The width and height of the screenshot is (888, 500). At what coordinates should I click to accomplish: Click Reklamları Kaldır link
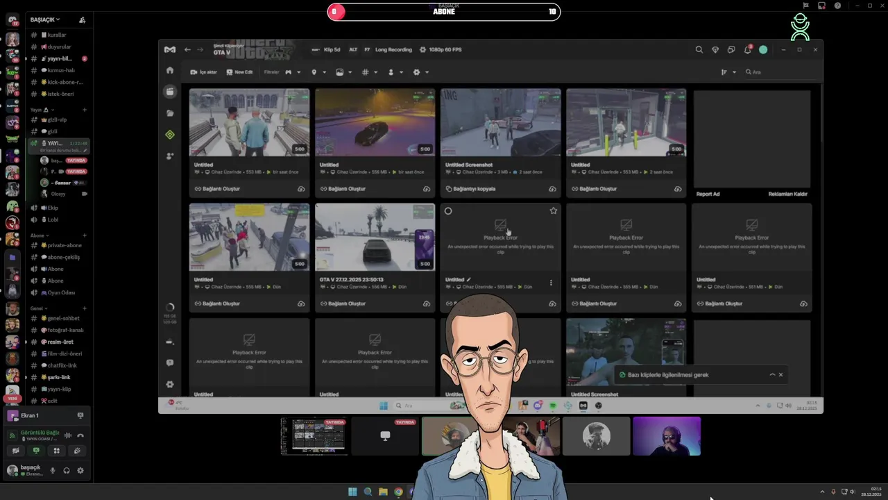click(787, 194)
